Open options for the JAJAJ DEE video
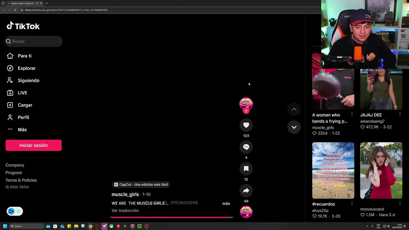The image size is (409, 230). point(400,114)
